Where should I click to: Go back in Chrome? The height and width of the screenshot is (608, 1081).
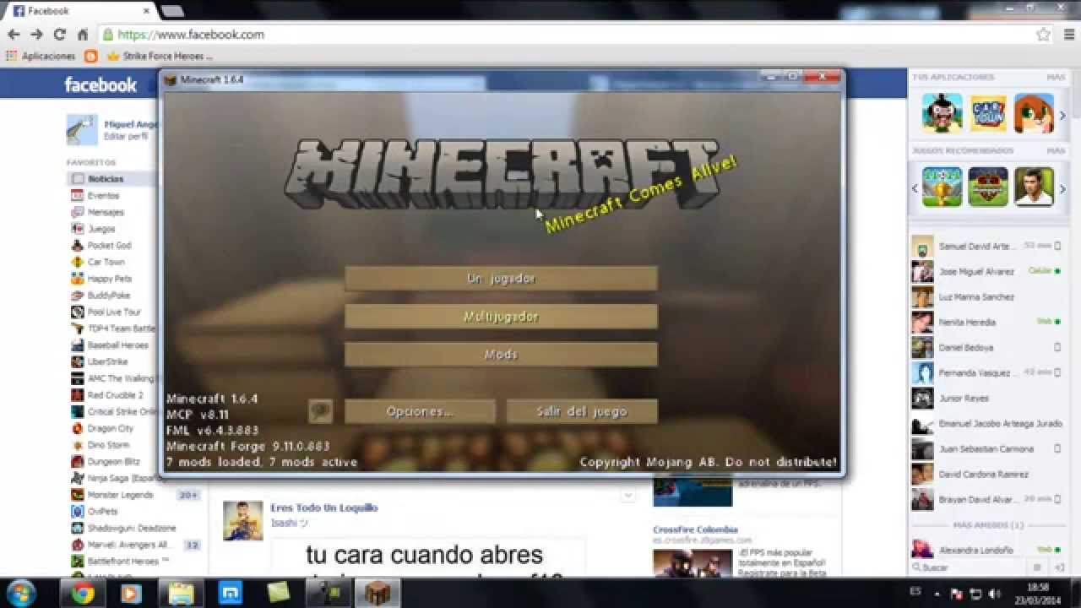(x=14, y=35)
